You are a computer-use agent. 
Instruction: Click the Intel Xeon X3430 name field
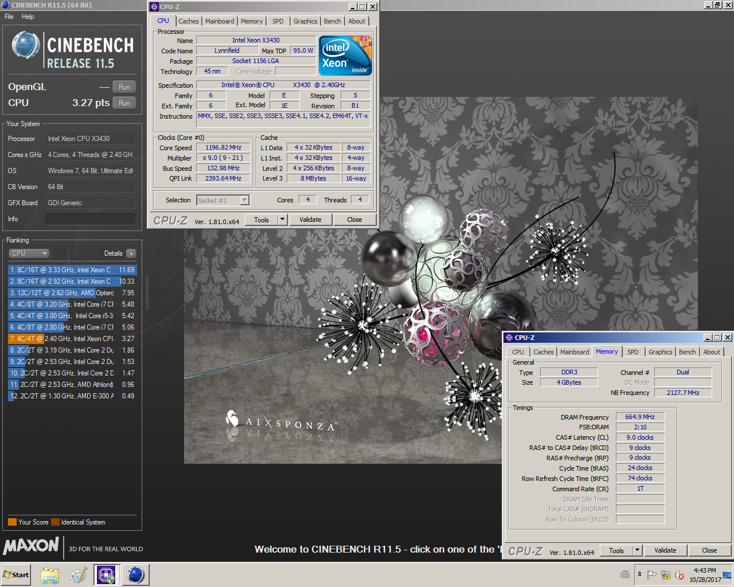click(256, 40)
